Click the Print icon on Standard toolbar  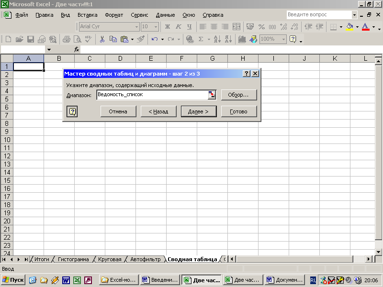pyautogui.click(x=66, y=39)
